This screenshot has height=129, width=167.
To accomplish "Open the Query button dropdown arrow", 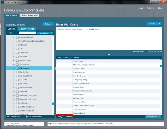I will tap(160, 24).
